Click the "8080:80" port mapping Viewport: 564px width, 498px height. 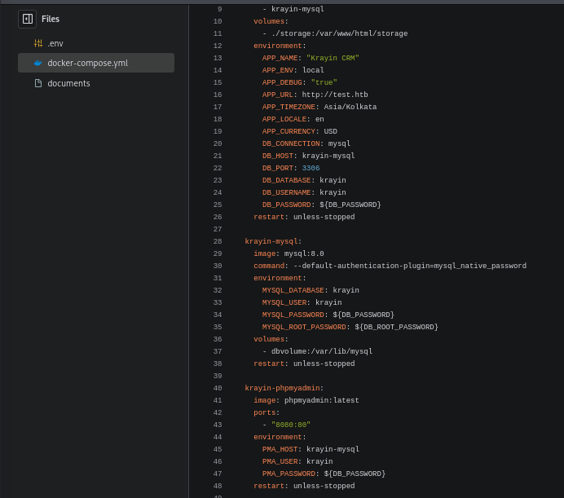(291, 425)
